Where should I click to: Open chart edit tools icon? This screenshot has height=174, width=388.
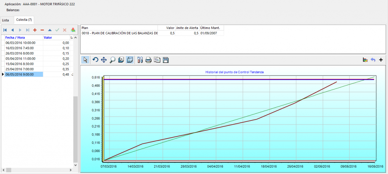tap(140, 60)
